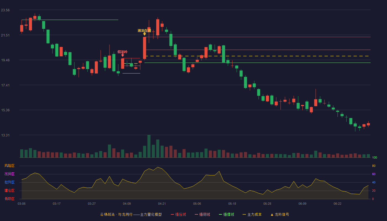387x221 pixels.
Task: Click the 05-18 date label
Action: (x=232, y=204)
